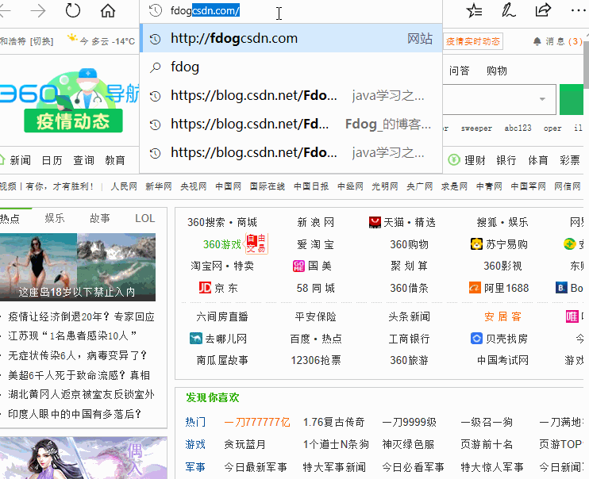Click inside the address bar field
Screen dimensions: 589x479
tap(291, 11)
